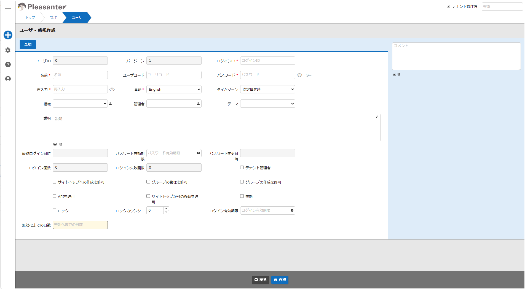Click the Pleasanter logo
Image resolution: width=525 pixels, height=289 pixels.
42,7
